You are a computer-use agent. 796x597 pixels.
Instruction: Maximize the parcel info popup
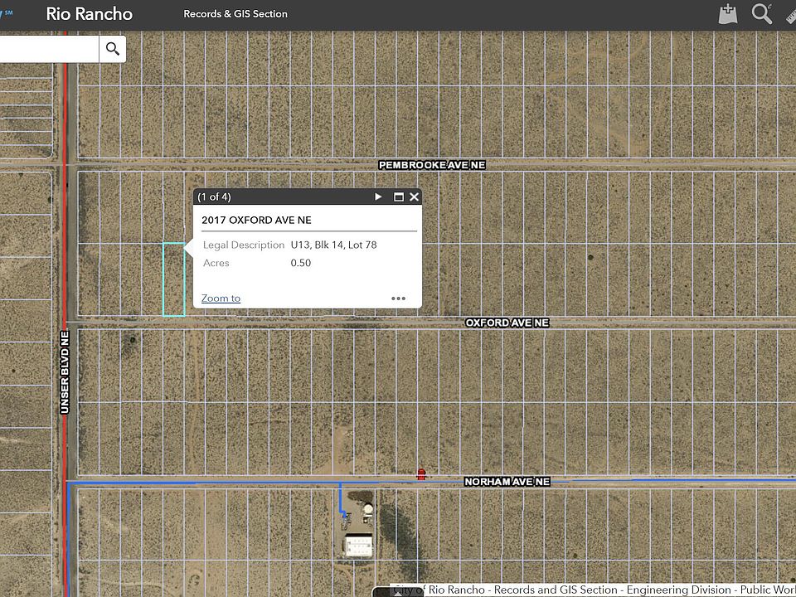(x=398, y=197)
